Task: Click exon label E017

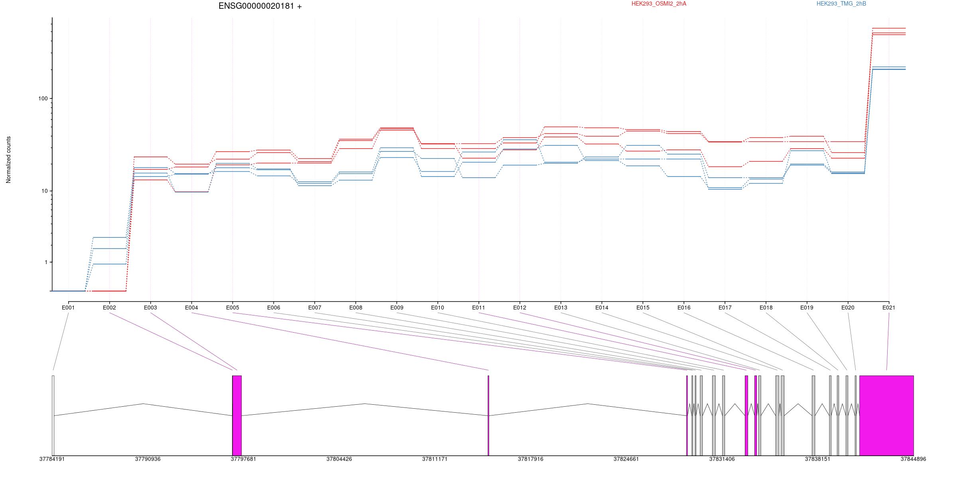Action: pos(725,308)
